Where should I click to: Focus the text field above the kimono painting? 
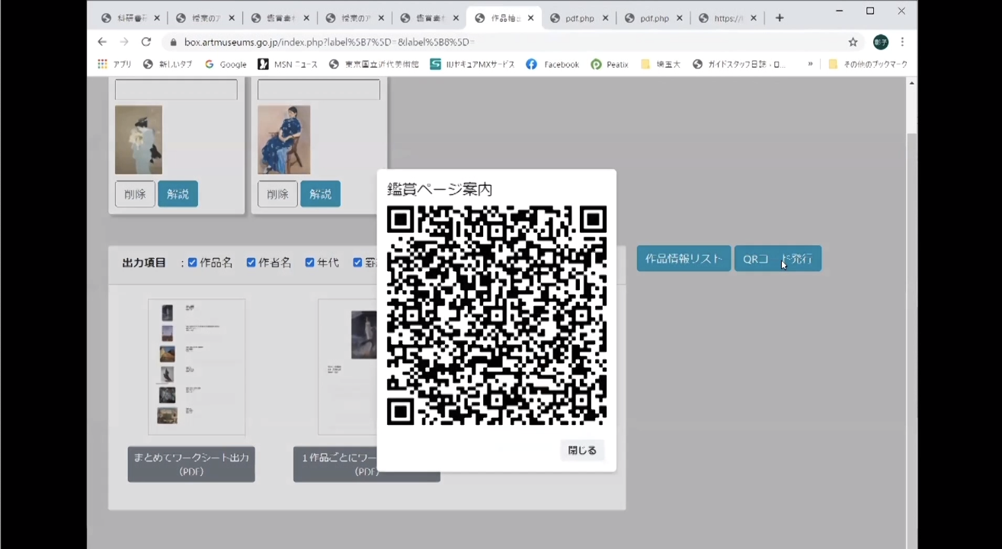coord(176,90)
